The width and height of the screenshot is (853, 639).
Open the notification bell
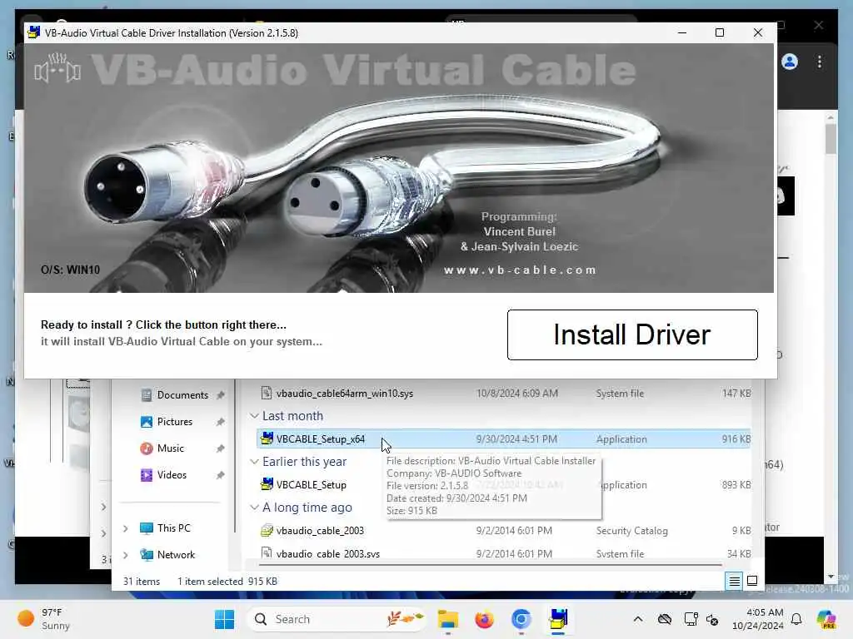coord(796,619)
